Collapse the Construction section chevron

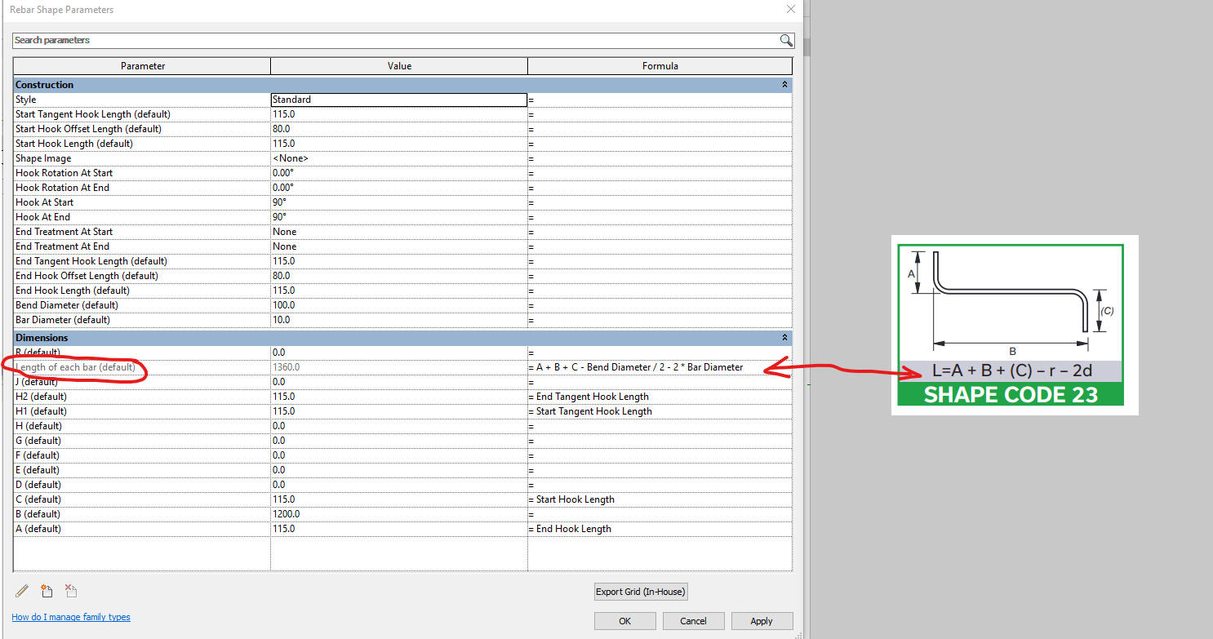(x=784, y=84)
